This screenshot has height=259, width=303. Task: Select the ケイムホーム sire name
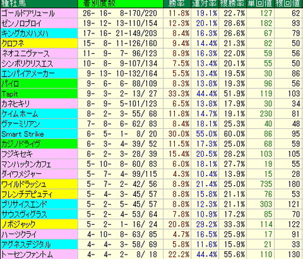coord(20,114)
